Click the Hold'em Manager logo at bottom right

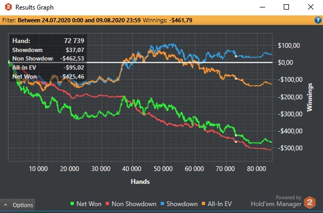pyautogui.click(x=310, y=202)
